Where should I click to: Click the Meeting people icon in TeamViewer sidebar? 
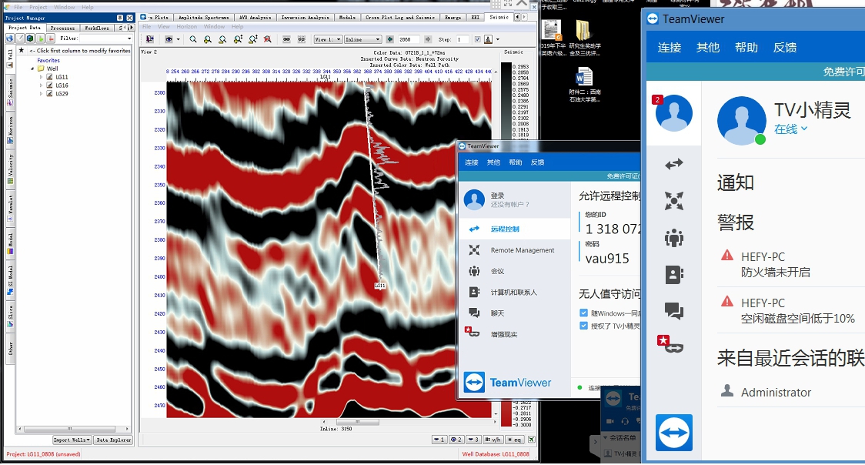(x=674, y=238)
